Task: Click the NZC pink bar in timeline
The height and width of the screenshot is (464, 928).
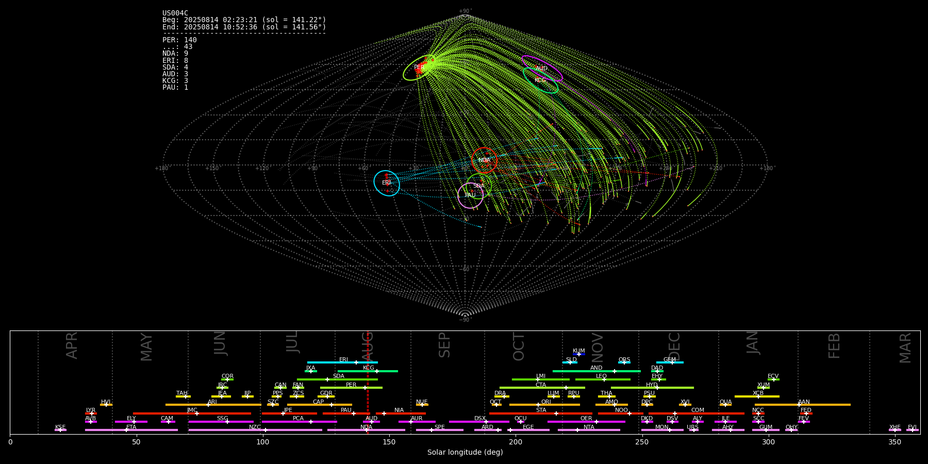Action: point(255,430)
